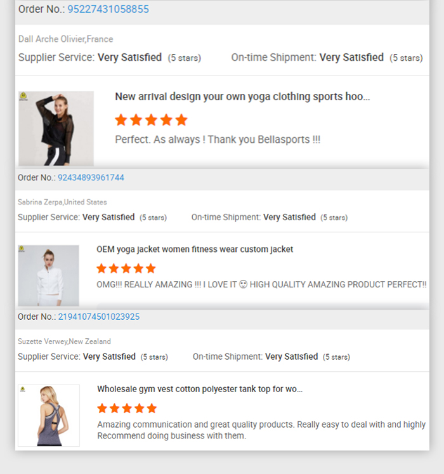444x474 pixels.
Task: Click the star rating under the yoga hoodie review
Action: click(x=151, y=120)
